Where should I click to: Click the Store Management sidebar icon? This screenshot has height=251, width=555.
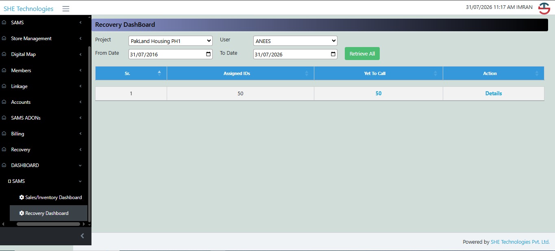click(4, 39)
